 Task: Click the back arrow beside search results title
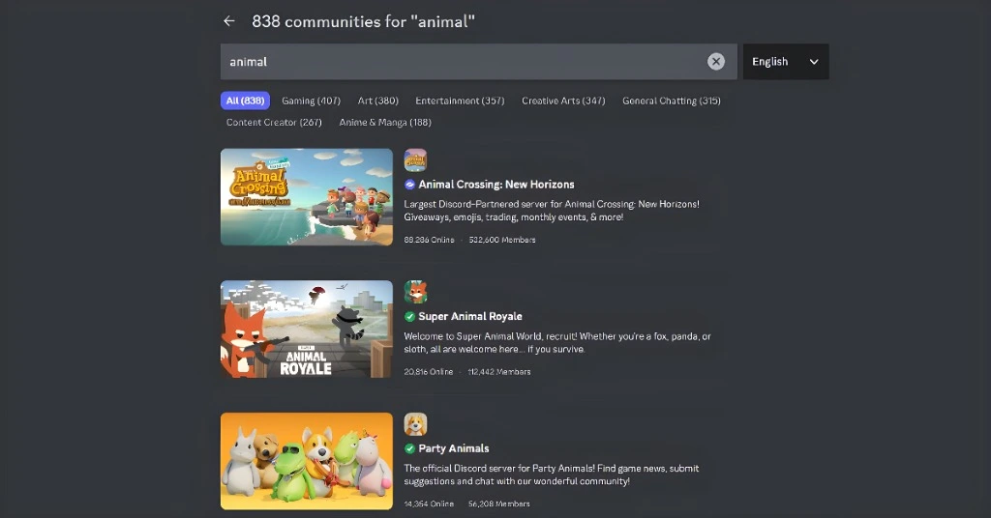pyautogui.click(x=228, y=21)
